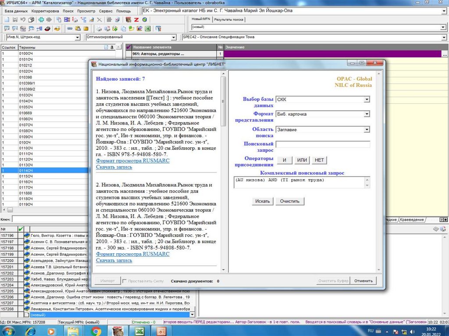Click the Искать button

pyautogui.click(x=263, y=201)
